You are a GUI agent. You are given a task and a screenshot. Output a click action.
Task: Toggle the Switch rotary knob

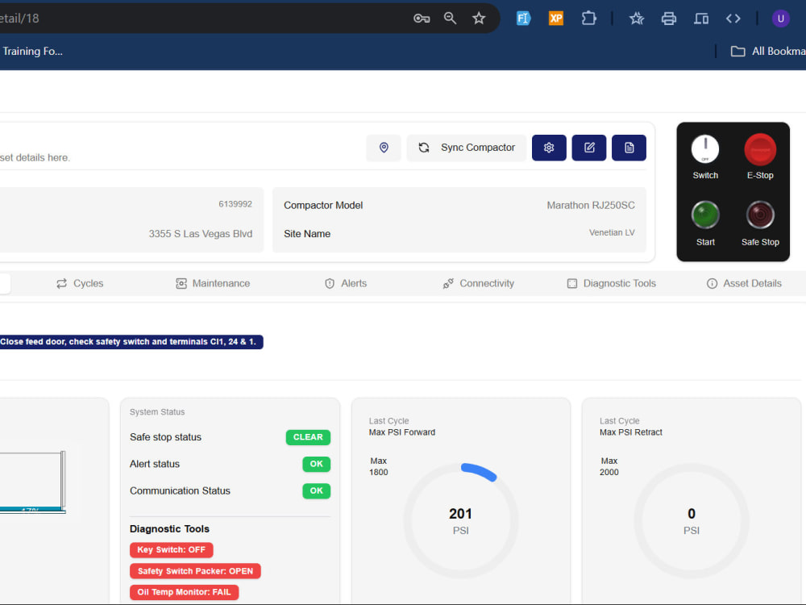pyautogui.click(x=705, y=149)
